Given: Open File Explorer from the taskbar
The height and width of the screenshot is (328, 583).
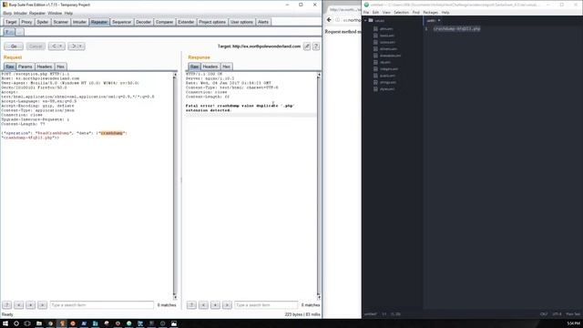Looking at the screenshot, I should click(x=38, y=323).
